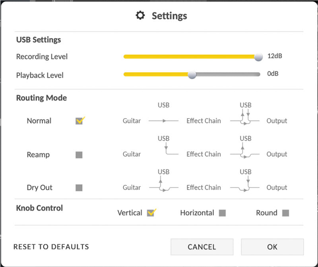Select Horizontal knob control checkbox
The height and width of the screenshot is (267, 318).
[x=222, y=213]
